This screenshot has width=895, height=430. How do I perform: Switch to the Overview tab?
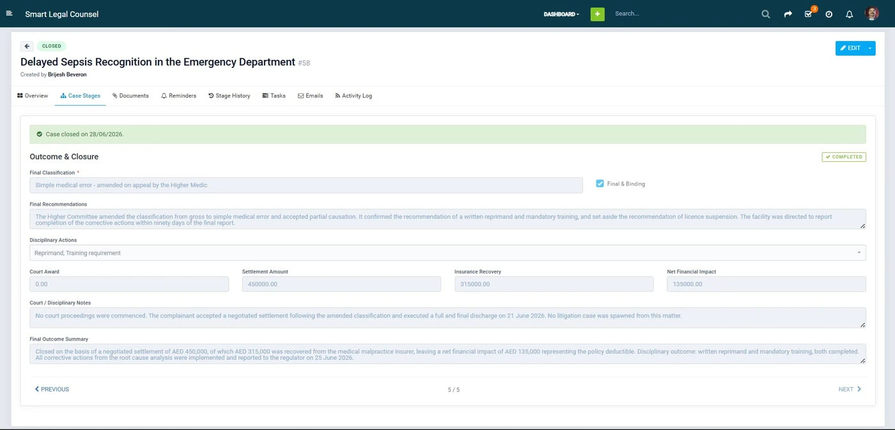33,96
